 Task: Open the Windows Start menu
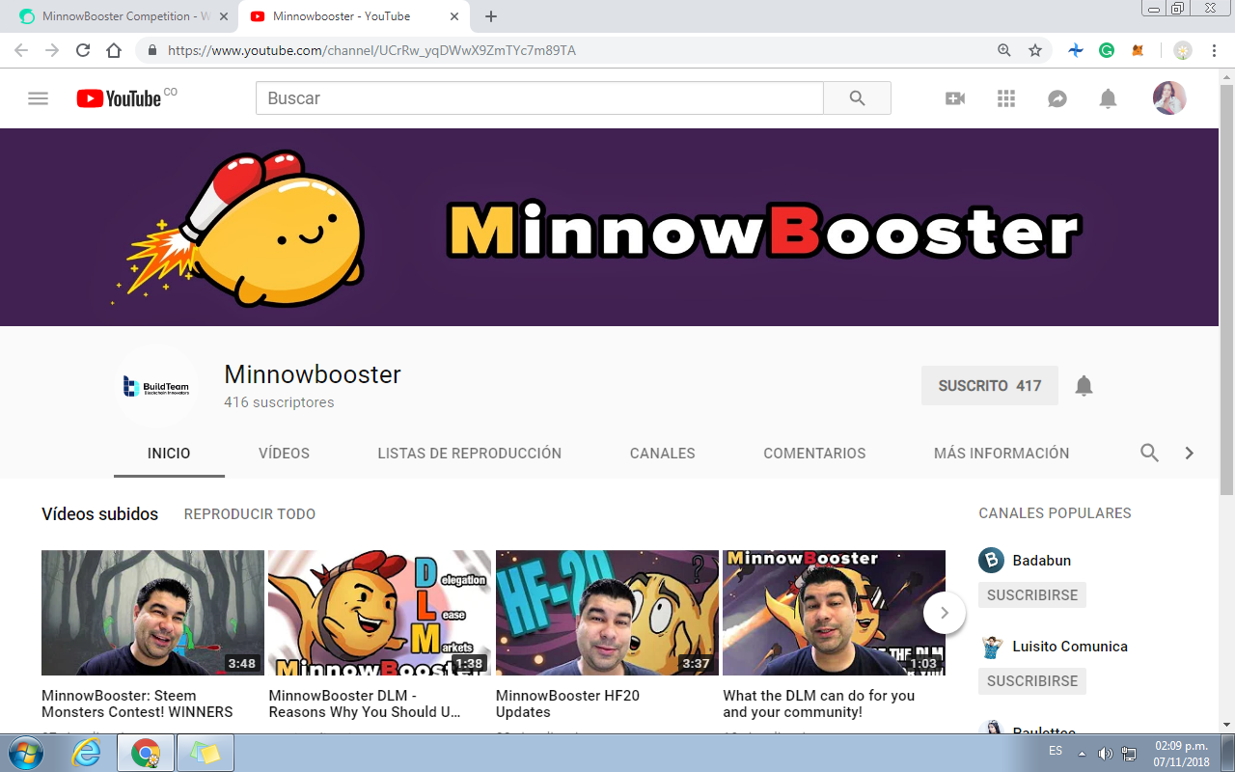point(24,752)
